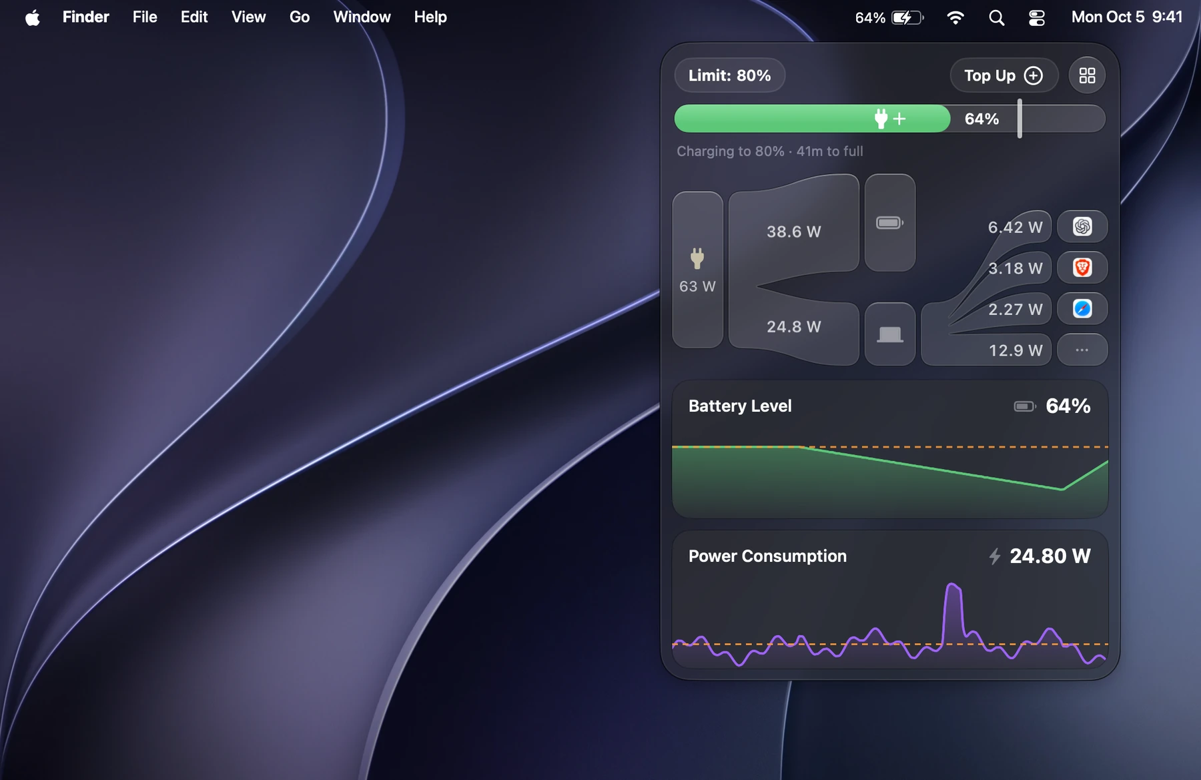
Task: Click the Top Up button
Action: pyautogui.click(x=1004, y=75)
